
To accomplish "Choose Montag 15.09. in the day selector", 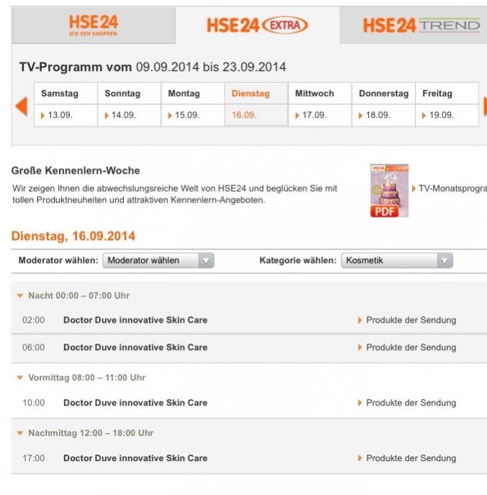I will pos(192,115).
